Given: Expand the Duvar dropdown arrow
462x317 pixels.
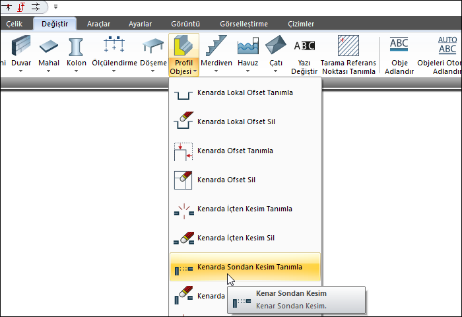Looking at the screenshot, I should point(21,71).
